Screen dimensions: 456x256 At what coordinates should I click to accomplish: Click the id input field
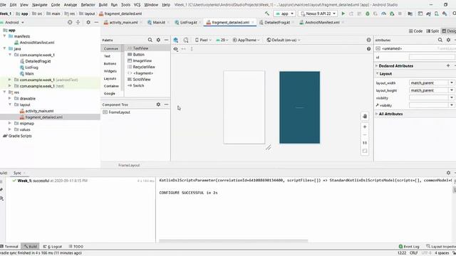pos(432,57)
